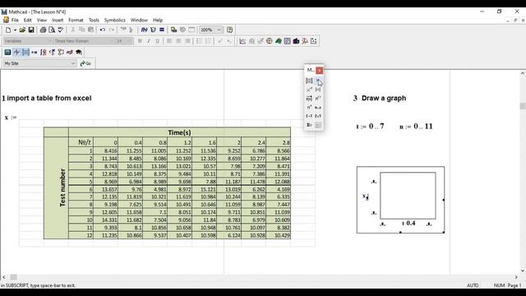The height and width of the screenshot is (296, 526).
Task: Click the Calculate equals icon
Action: [162, 30]
